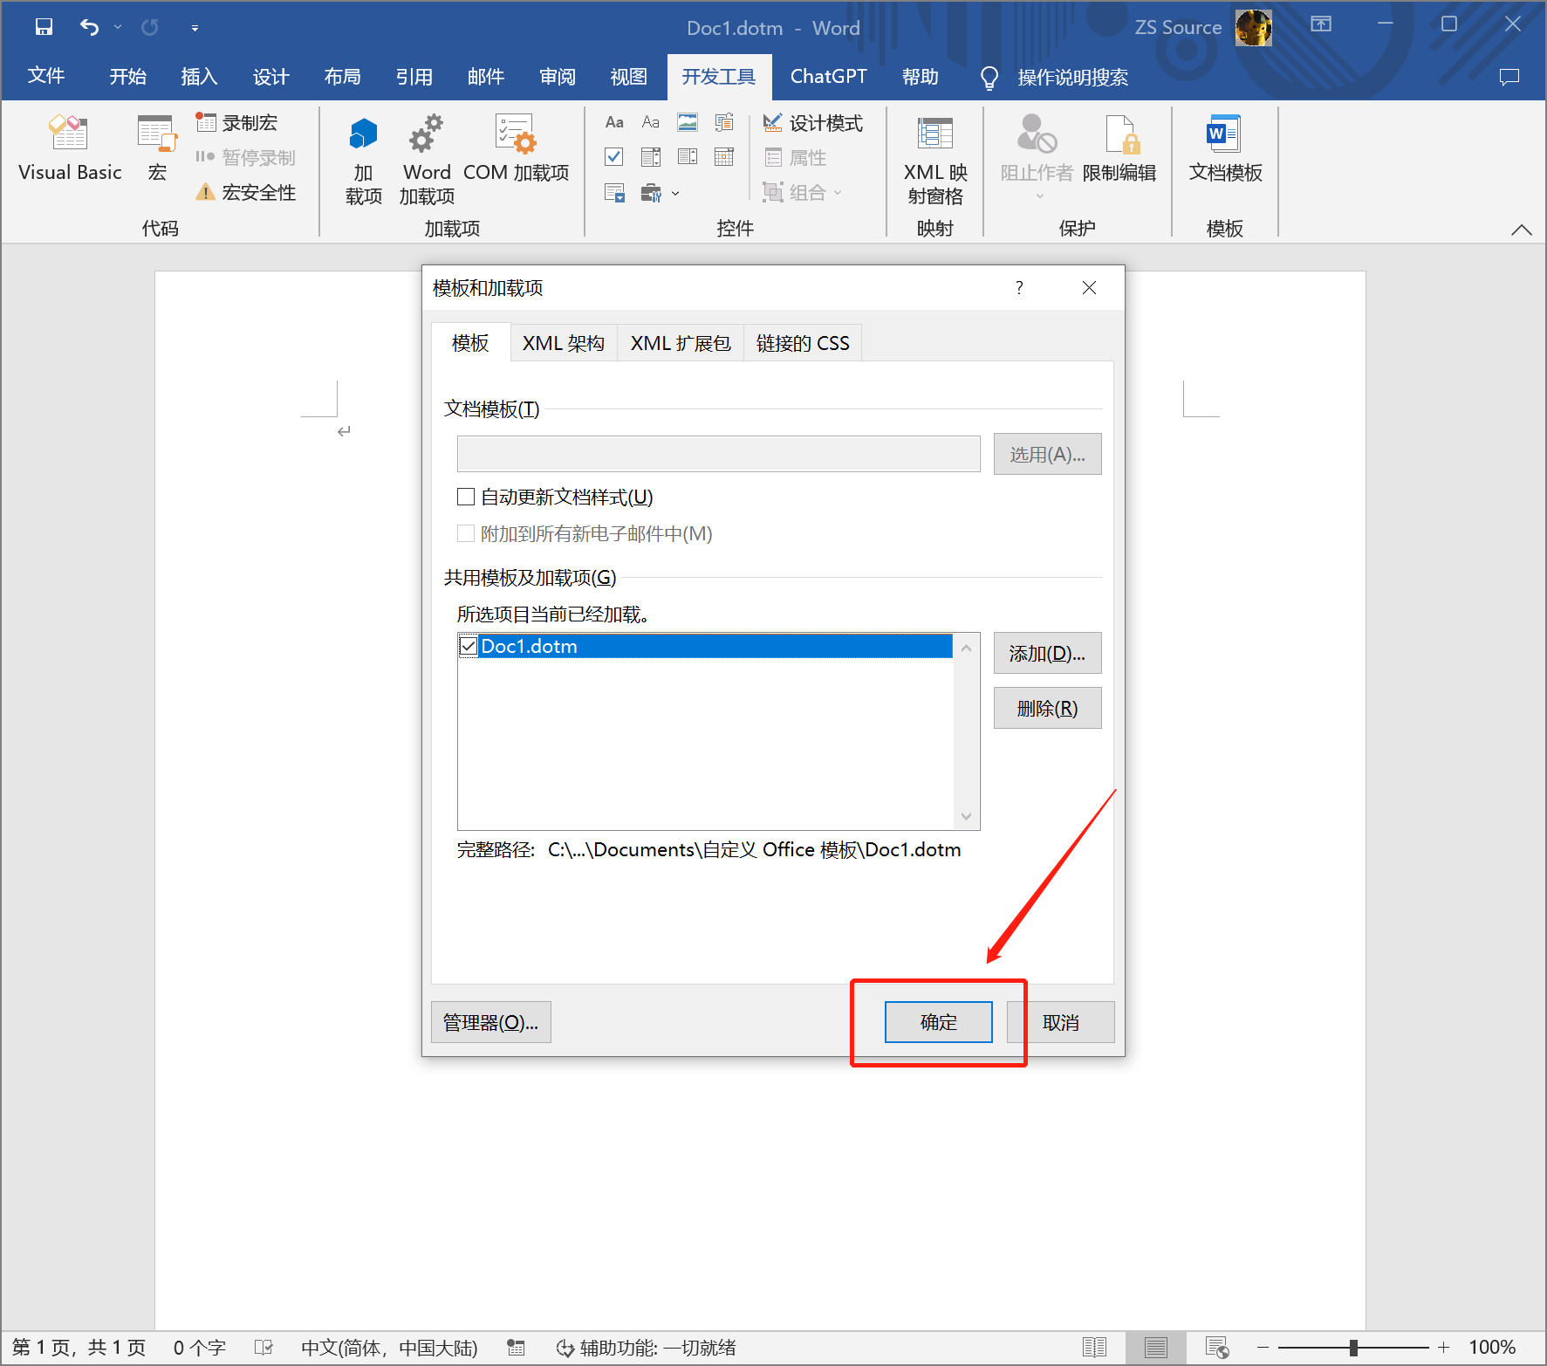The height and width of the screenshot is (1366, 1547).
Task: Click the 文档模板 document template icon
Action: point(1224,148)
